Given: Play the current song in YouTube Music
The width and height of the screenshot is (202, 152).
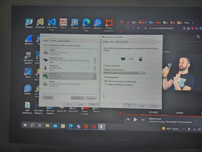Looking at the screenshot, I should [135, 119].
